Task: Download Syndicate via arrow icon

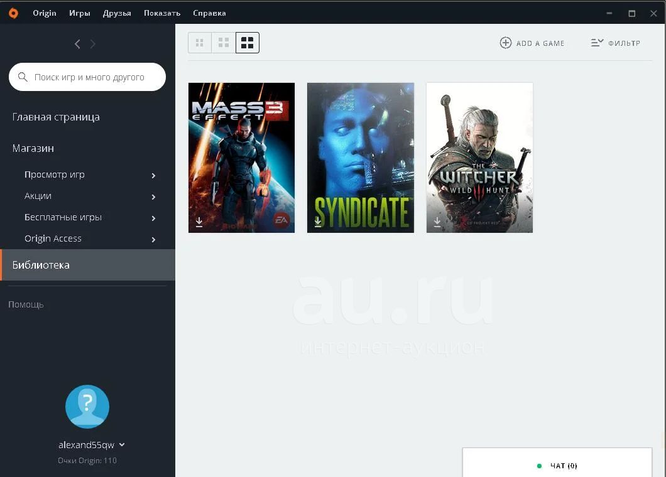Action: pyautogui.click(x=318, y=222)
